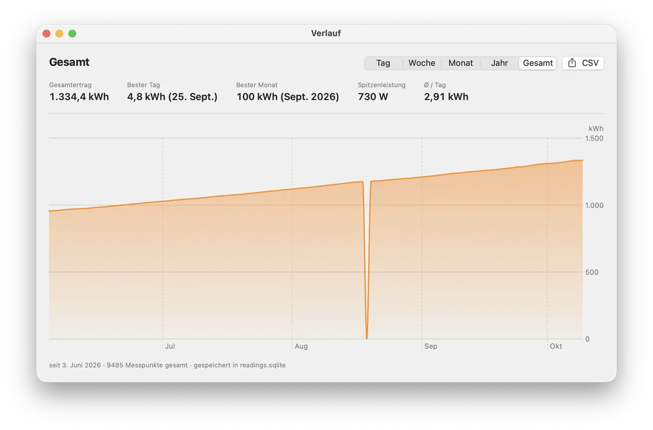Click the bottom of the chart dip
The image size is (653, 430).
367,337
